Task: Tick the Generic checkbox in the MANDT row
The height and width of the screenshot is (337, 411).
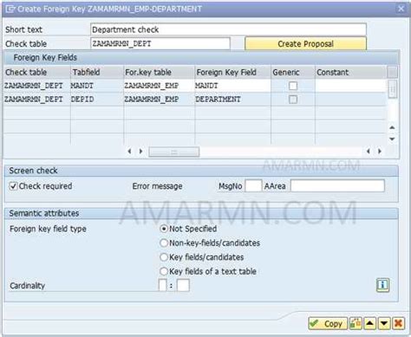Action: [x=293, y=86]
